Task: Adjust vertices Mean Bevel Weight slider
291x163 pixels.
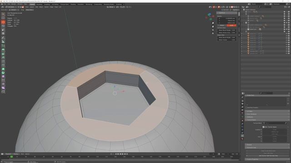Action: coord(227,30)
